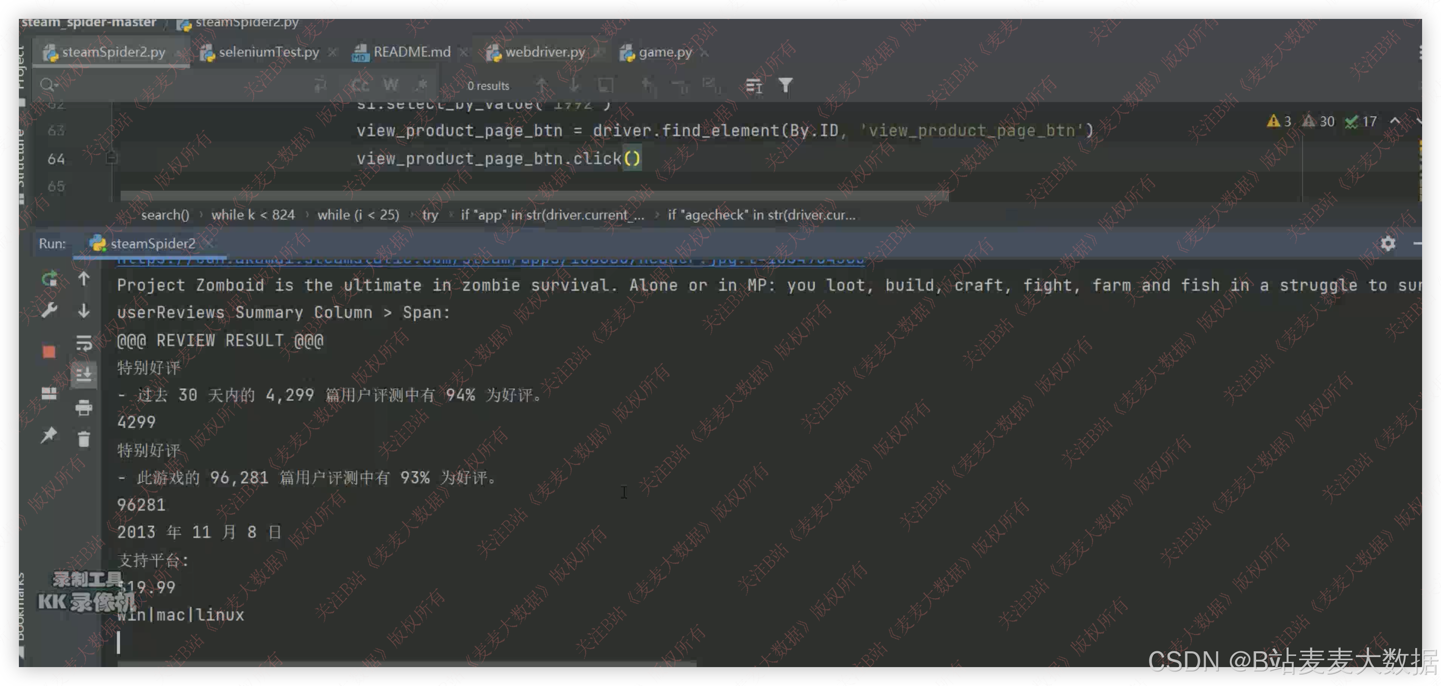
Task: Print the console output
Action: [x=84, y=408]
